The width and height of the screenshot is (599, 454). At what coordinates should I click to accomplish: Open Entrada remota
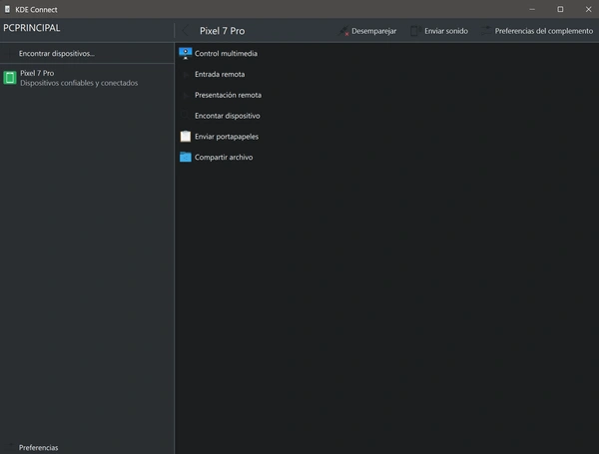tap(386, 74)
